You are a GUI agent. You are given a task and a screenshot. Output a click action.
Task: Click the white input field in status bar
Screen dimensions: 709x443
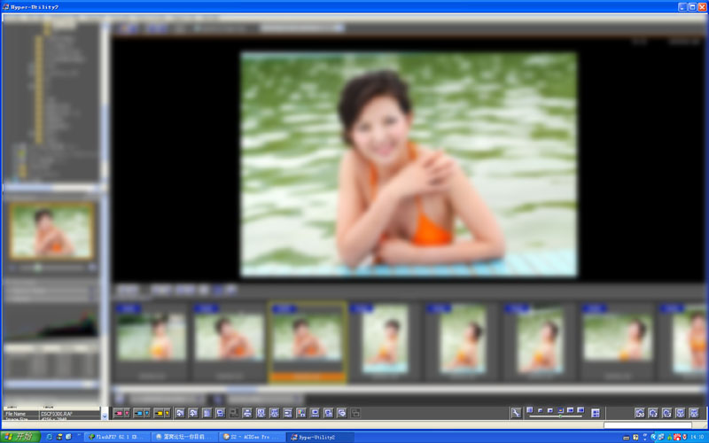(x=648, y=425)
